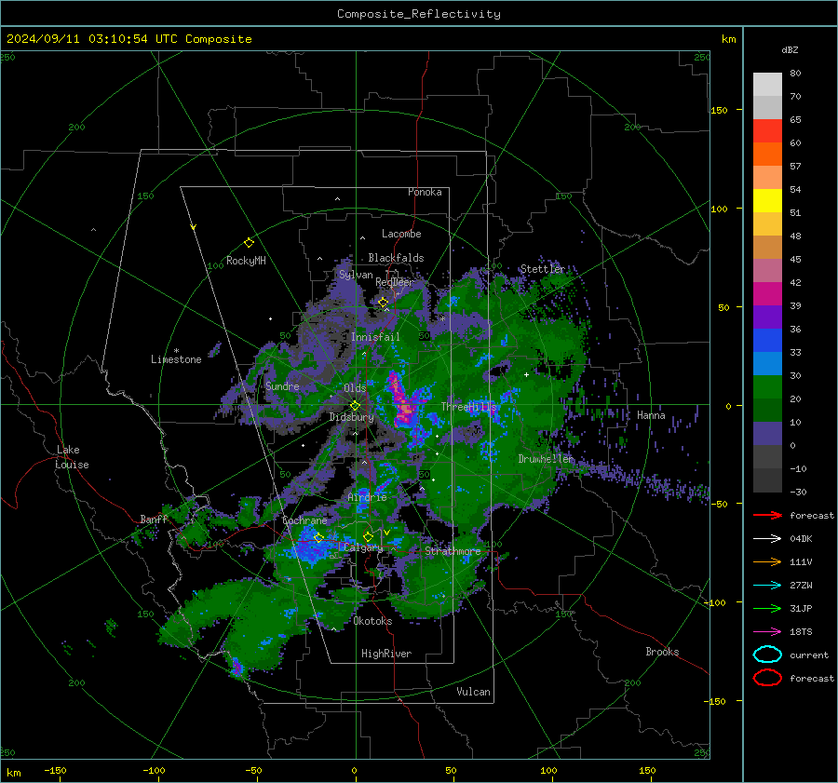Click the Olds town label
This screenshot has width=838, height=783.
pyautogui.click(x=355, y=388)
